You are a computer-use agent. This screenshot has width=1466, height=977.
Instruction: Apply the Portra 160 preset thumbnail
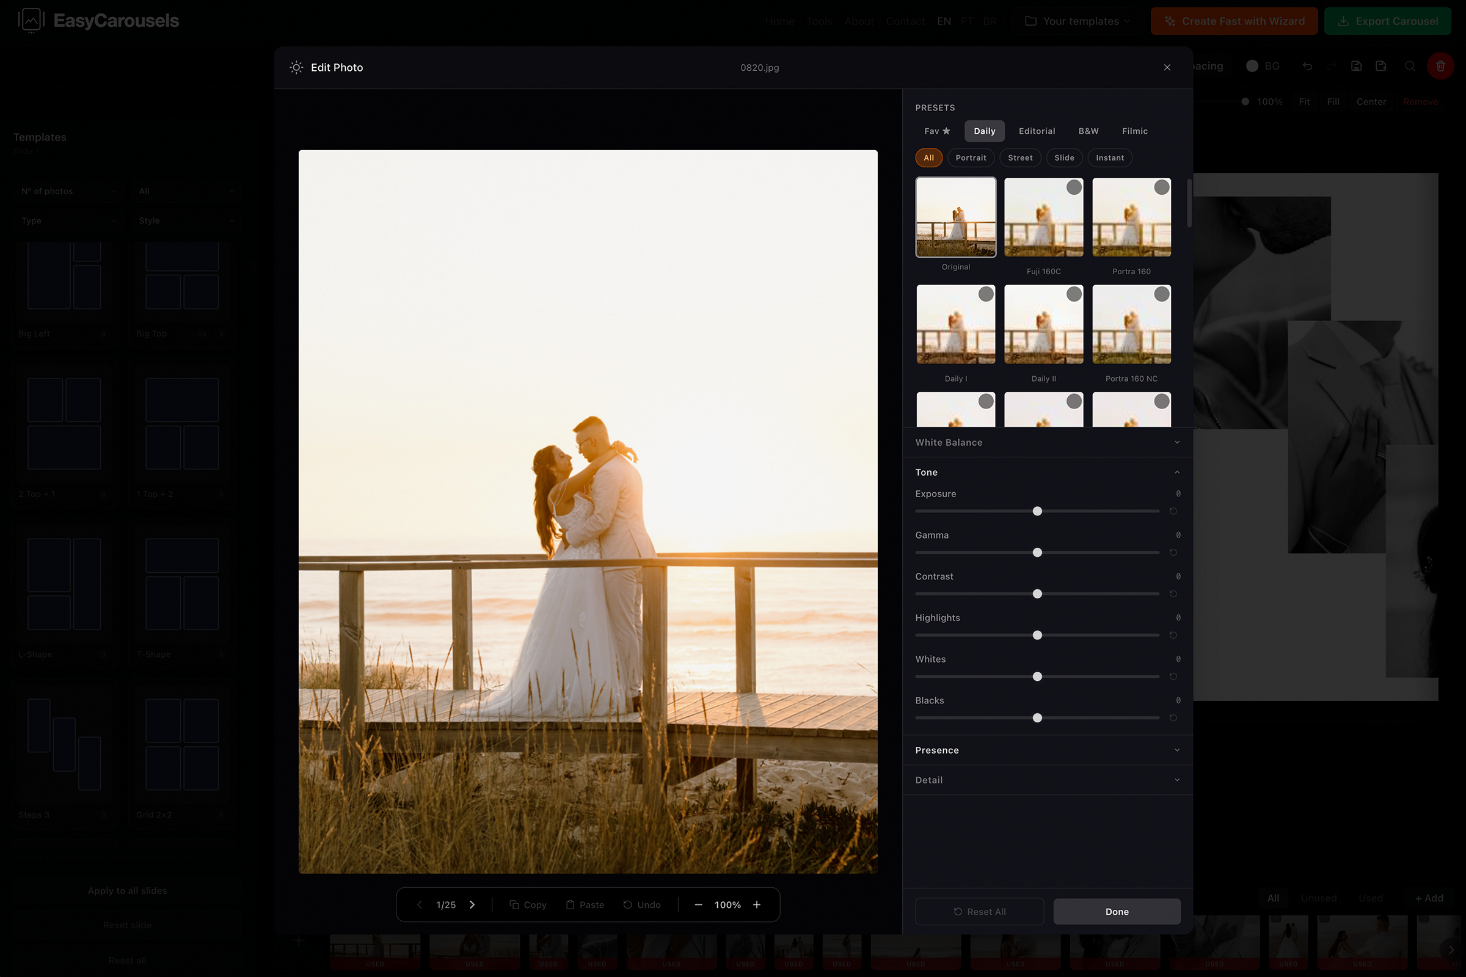coord(1131,217)
